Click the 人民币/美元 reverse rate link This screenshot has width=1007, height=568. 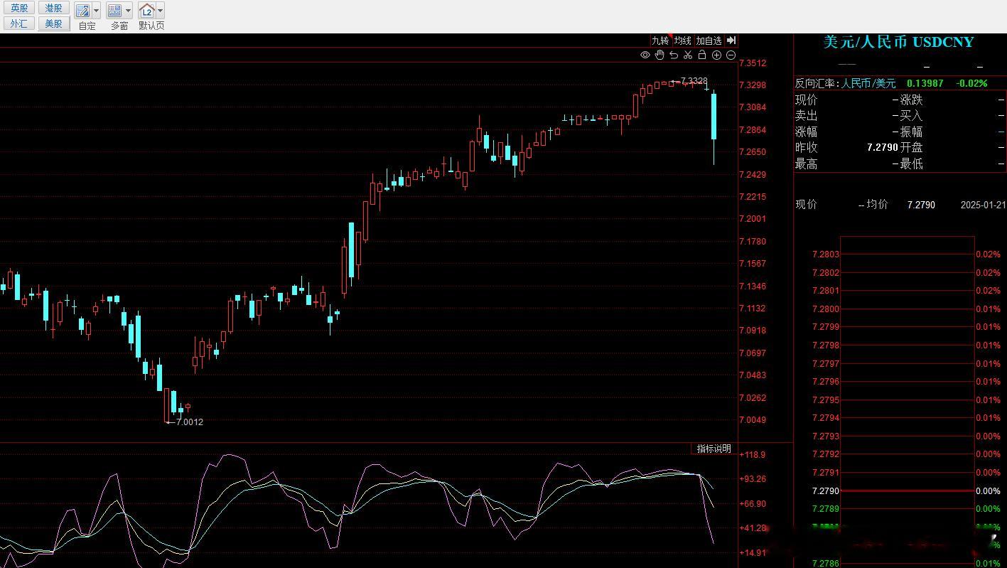[869, 83]
